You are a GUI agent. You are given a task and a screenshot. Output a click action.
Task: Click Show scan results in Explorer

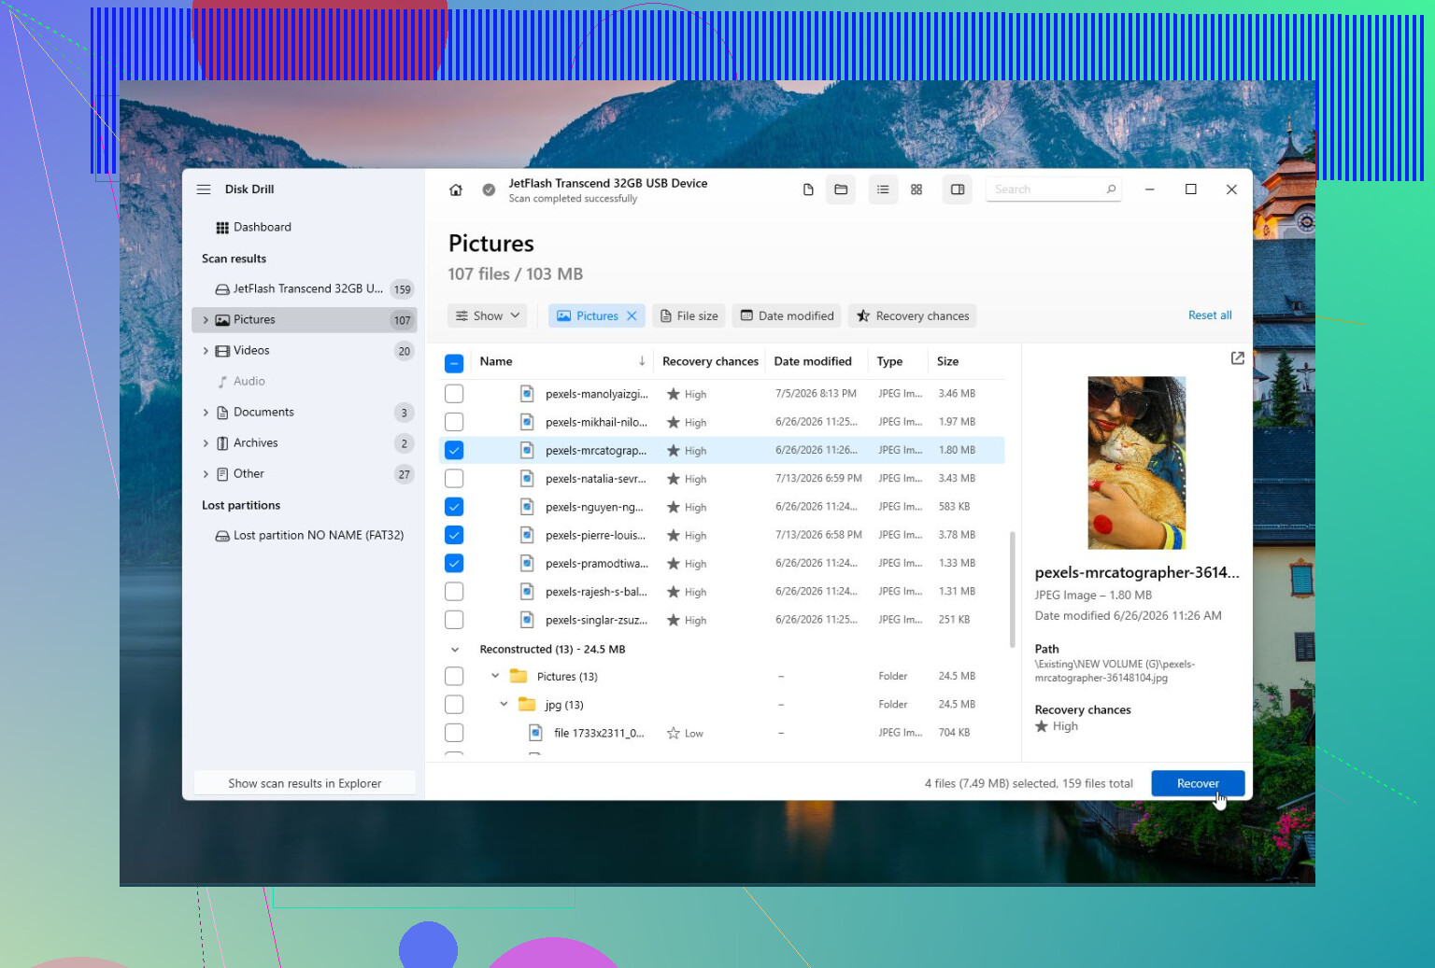[x=305, y=784]
